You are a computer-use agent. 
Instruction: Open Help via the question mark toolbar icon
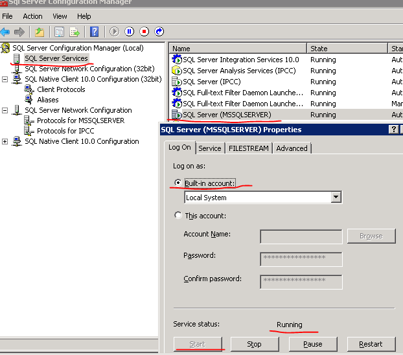tap(95, 32)
